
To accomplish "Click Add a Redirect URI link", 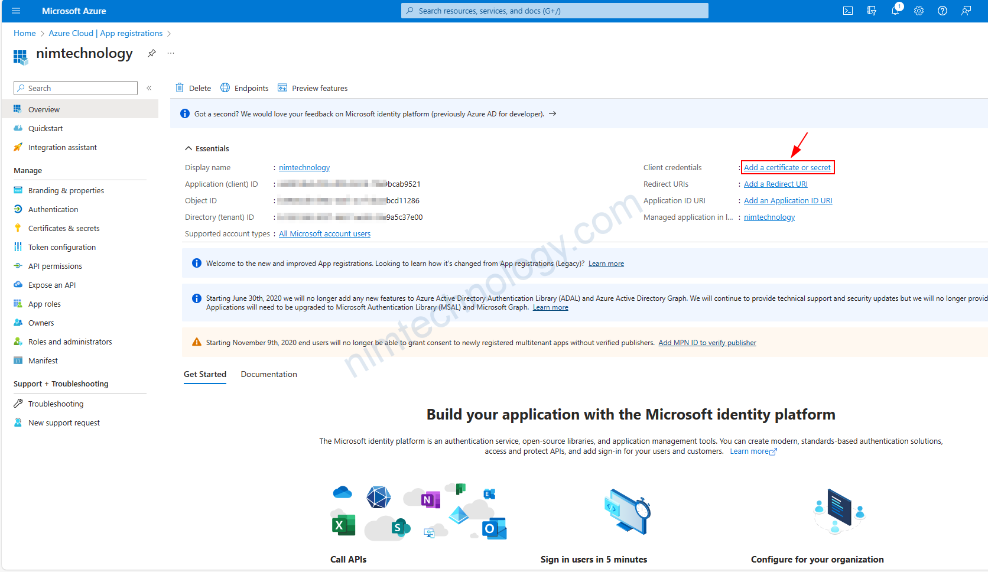I will 775,184.
